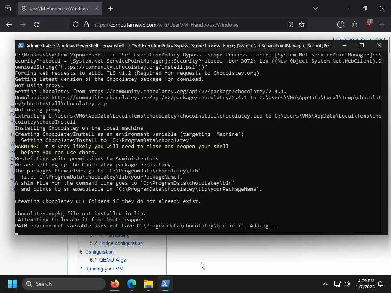
Task: Select the UserVM Handbook/Windows tab
Action: point(60,8)
